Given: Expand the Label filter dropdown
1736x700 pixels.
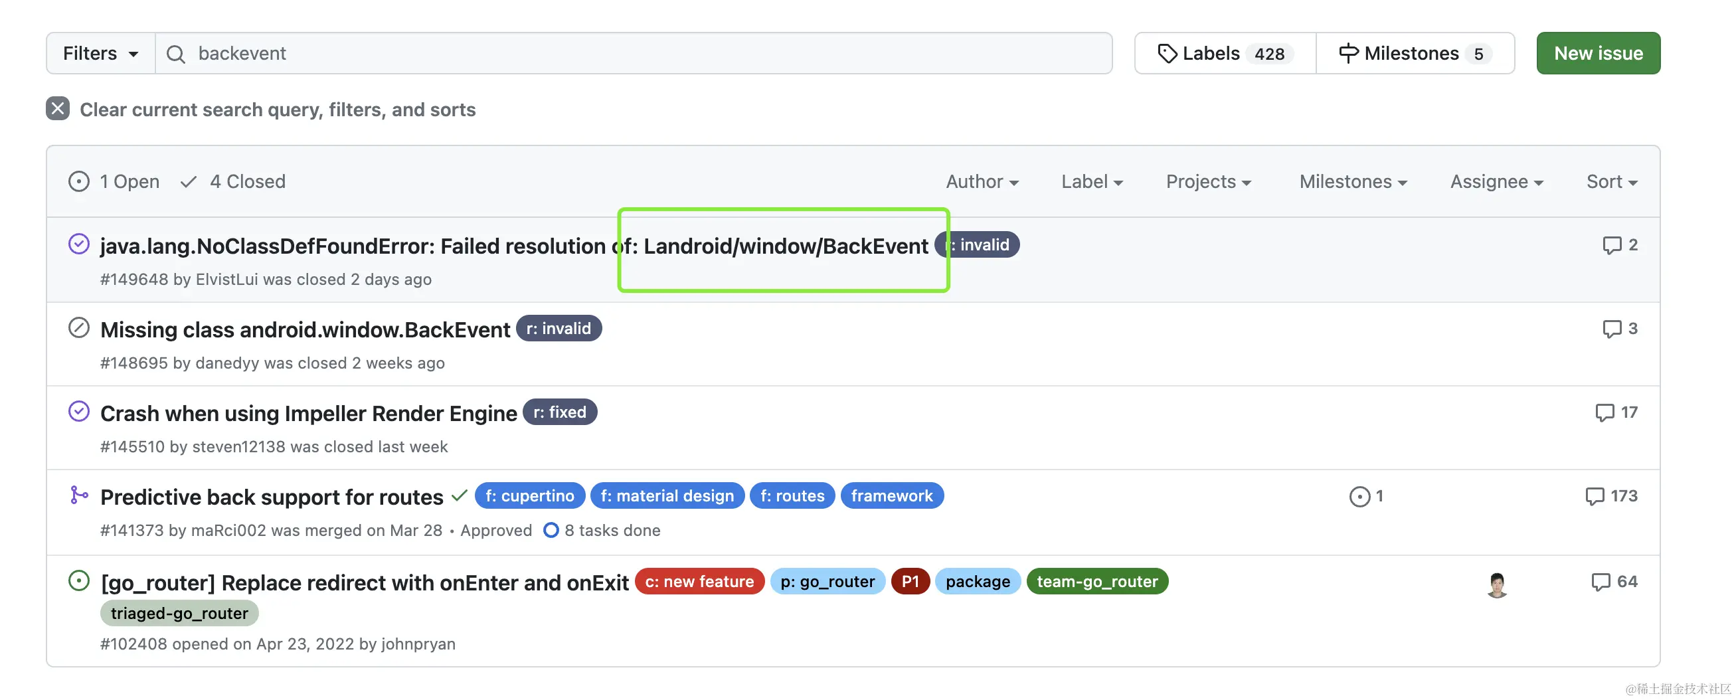Looking at the screenshot, I should pos(1092,181).
